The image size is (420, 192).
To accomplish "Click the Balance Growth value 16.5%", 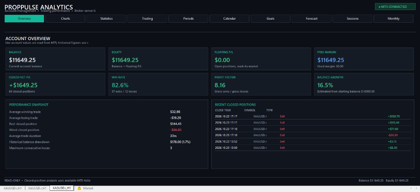I will pyautogui.click(x=325, y=85).
